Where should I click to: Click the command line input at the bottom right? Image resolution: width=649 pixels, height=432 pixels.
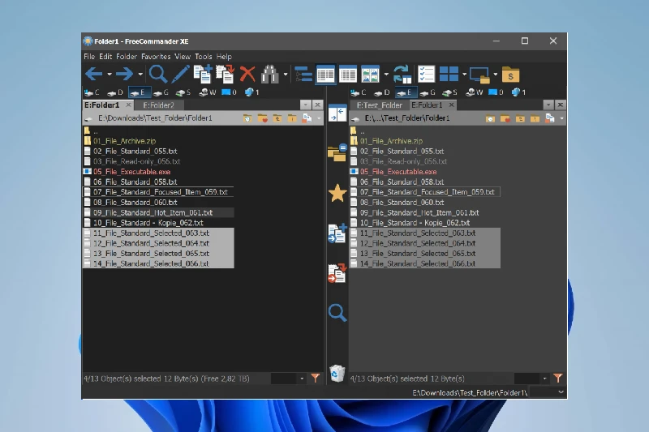(543, 392)
